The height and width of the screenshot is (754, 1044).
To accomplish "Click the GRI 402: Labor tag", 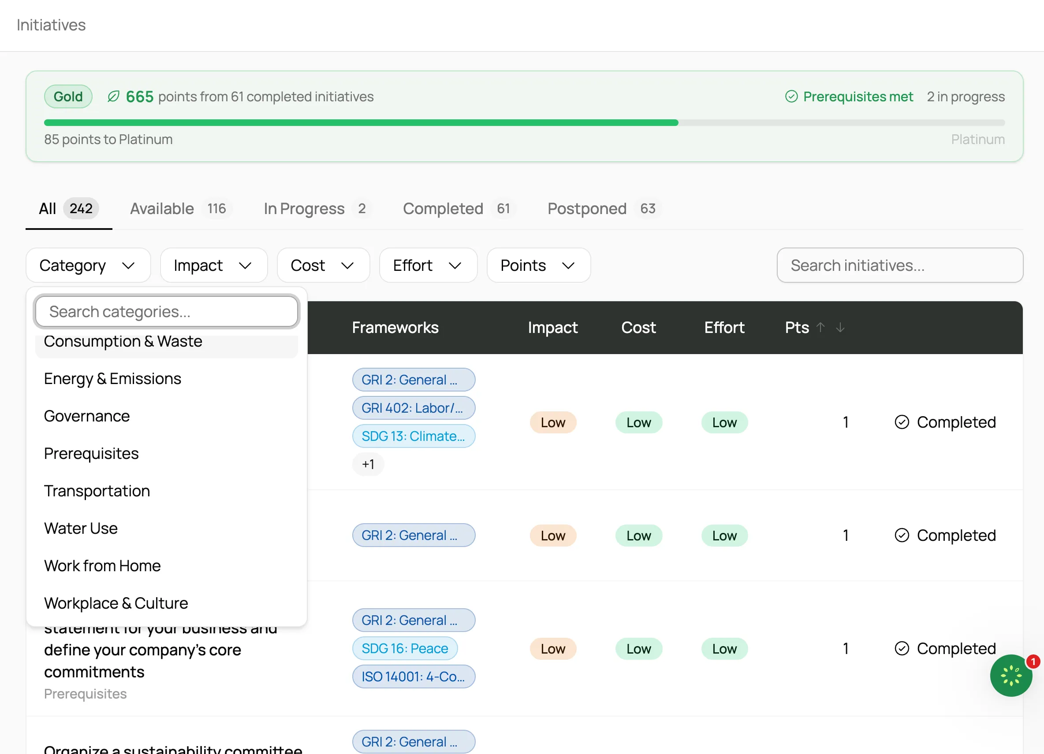I will 414,408.
